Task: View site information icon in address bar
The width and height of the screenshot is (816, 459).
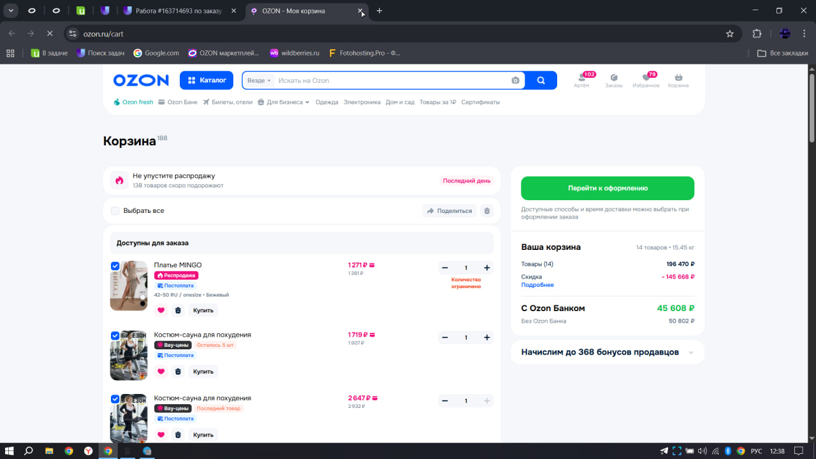Action: 72,33
